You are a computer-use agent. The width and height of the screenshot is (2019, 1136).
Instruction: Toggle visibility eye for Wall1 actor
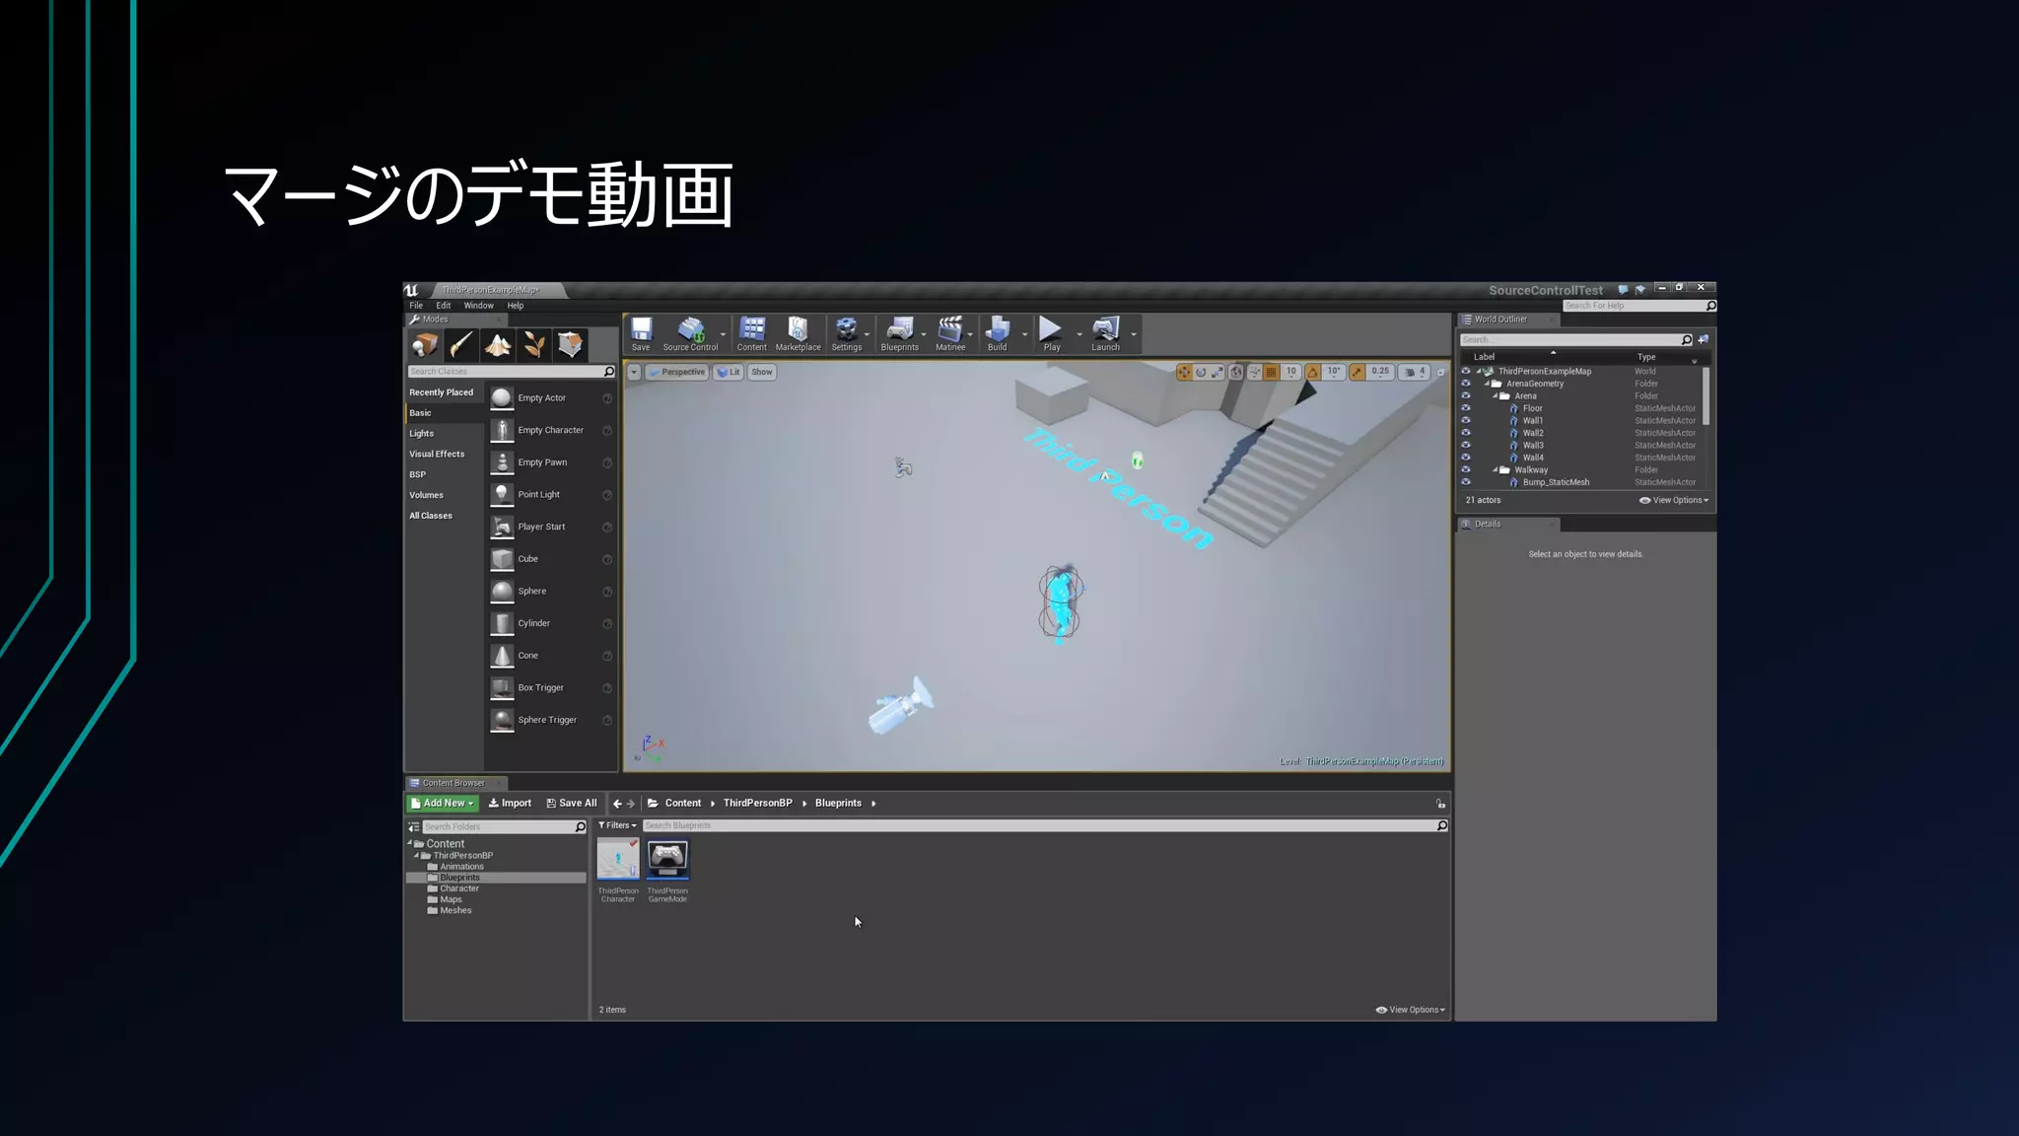click(1465, 420)
